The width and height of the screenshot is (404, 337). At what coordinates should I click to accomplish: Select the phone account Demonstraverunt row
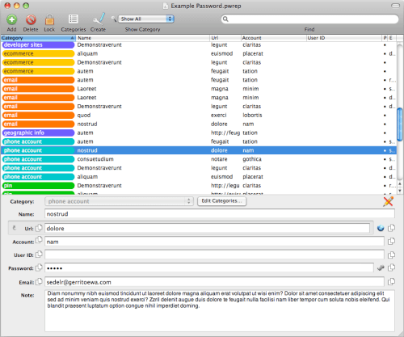click(x=199, y=168)
